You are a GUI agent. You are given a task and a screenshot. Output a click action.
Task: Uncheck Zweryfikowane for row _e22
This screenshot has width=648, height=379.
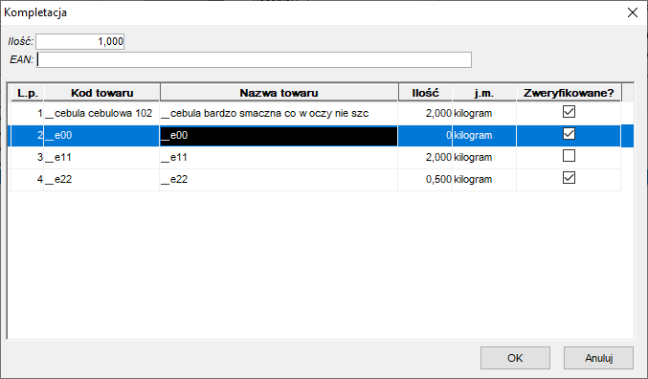click(x=569, y=178)
